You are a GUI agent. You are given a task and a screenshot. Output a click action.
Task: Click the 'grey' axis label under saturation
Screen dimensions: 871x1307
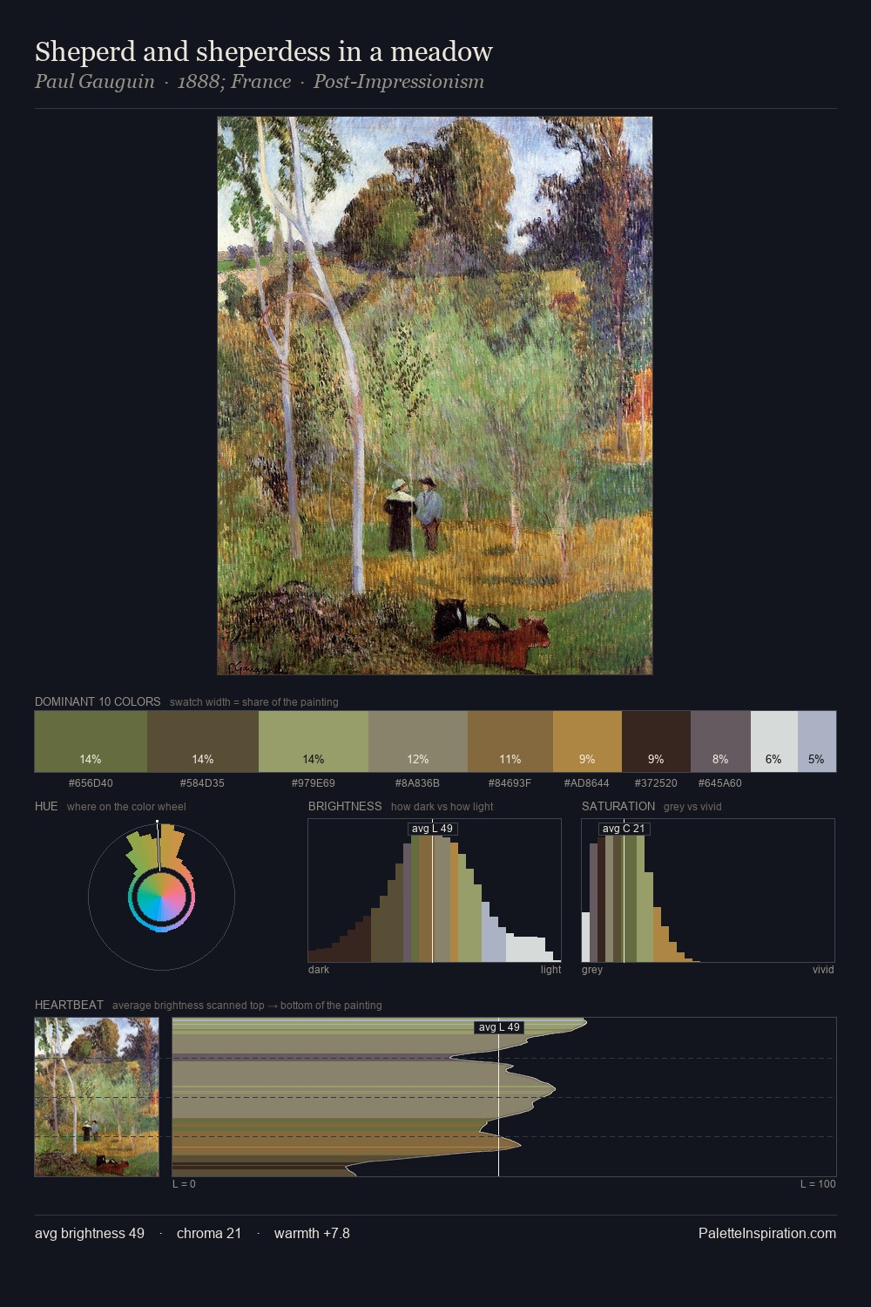[x=592, y=970]
